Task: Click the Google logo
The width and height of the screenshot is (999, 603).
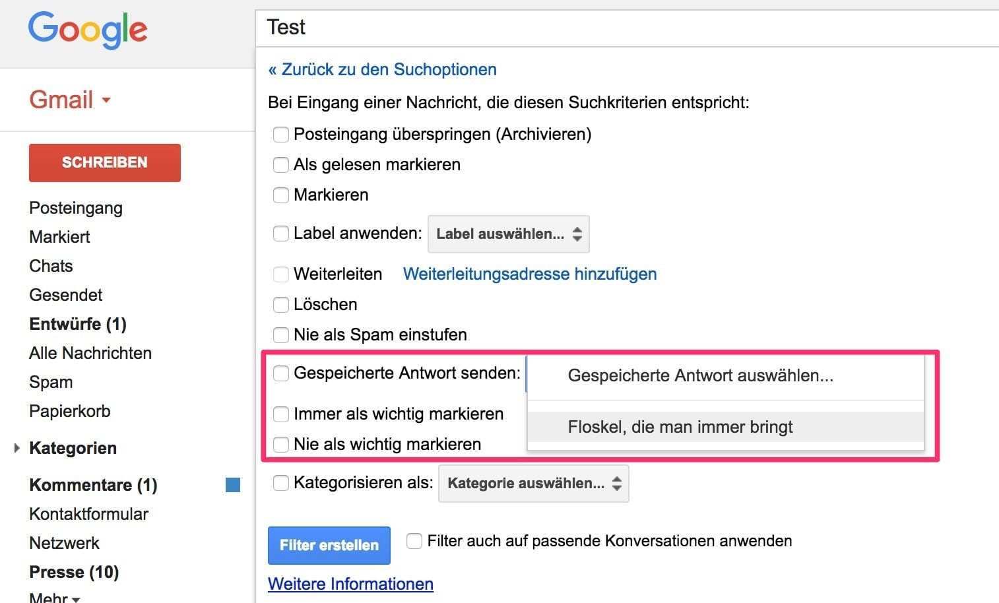Action: pyautogui.click(x=87, y=30)
